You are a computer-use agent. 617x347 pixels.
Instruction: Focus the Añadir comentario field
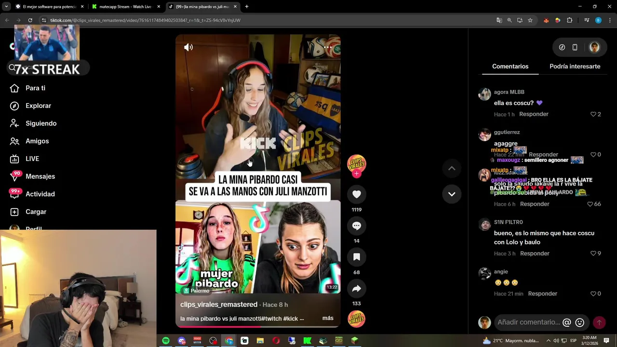pyautogui.click(x=529, y=322)
